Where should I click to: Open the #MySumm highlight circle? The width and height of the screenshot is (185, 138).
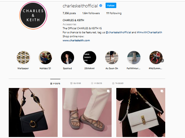[x=156, y=58]
